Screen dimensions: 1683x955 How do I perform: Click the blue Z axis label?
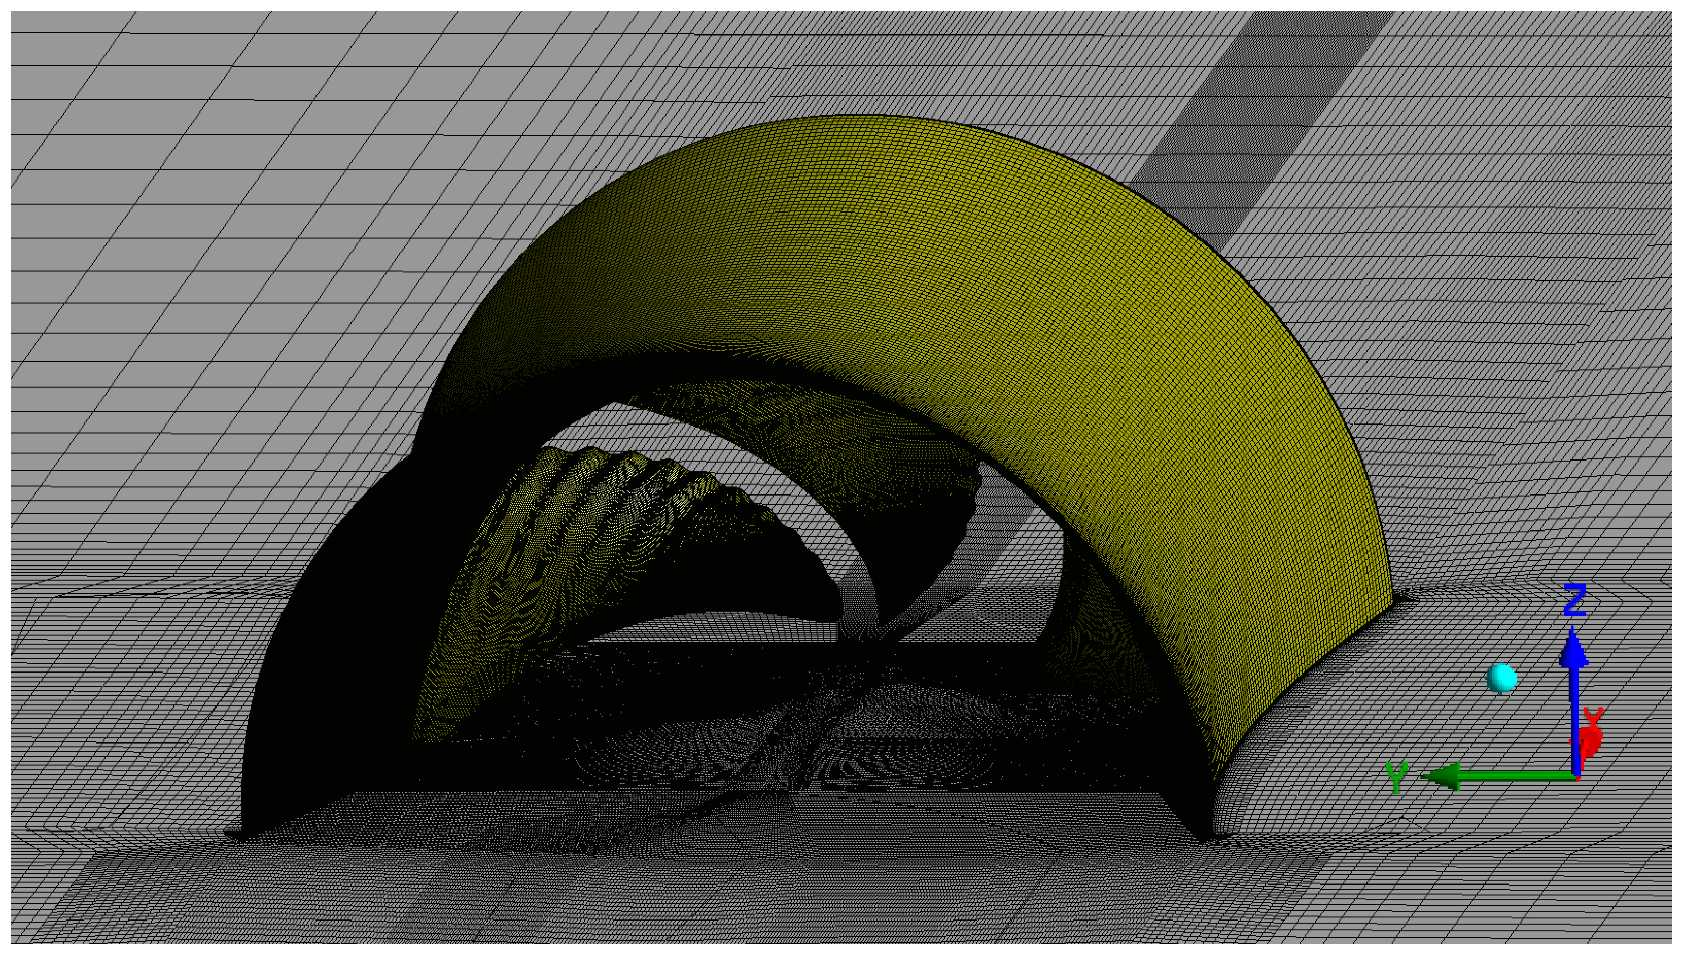coord(1575,600)
